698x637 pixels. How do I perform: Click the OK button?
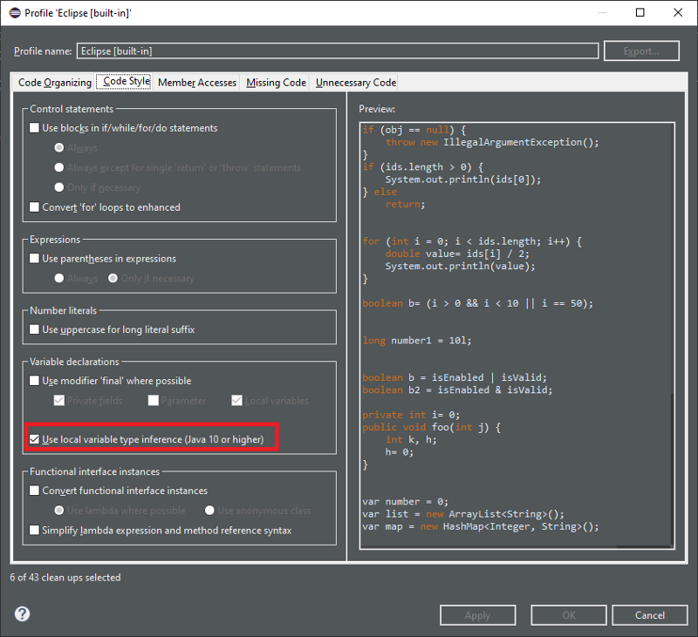[569, 615]
